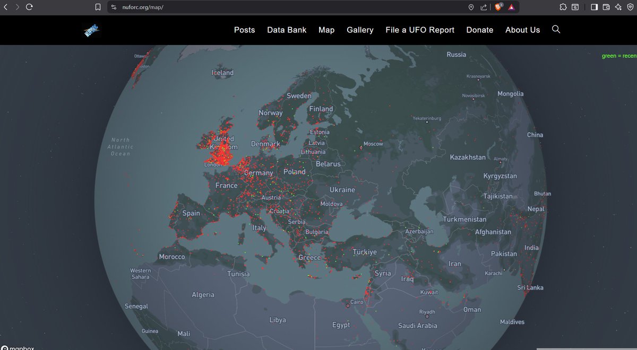Click the Kazakhstan label on the map
Image resolution: width=637 pixels, height=350 pixels.
pyautogui.click(x=468, y=157)
